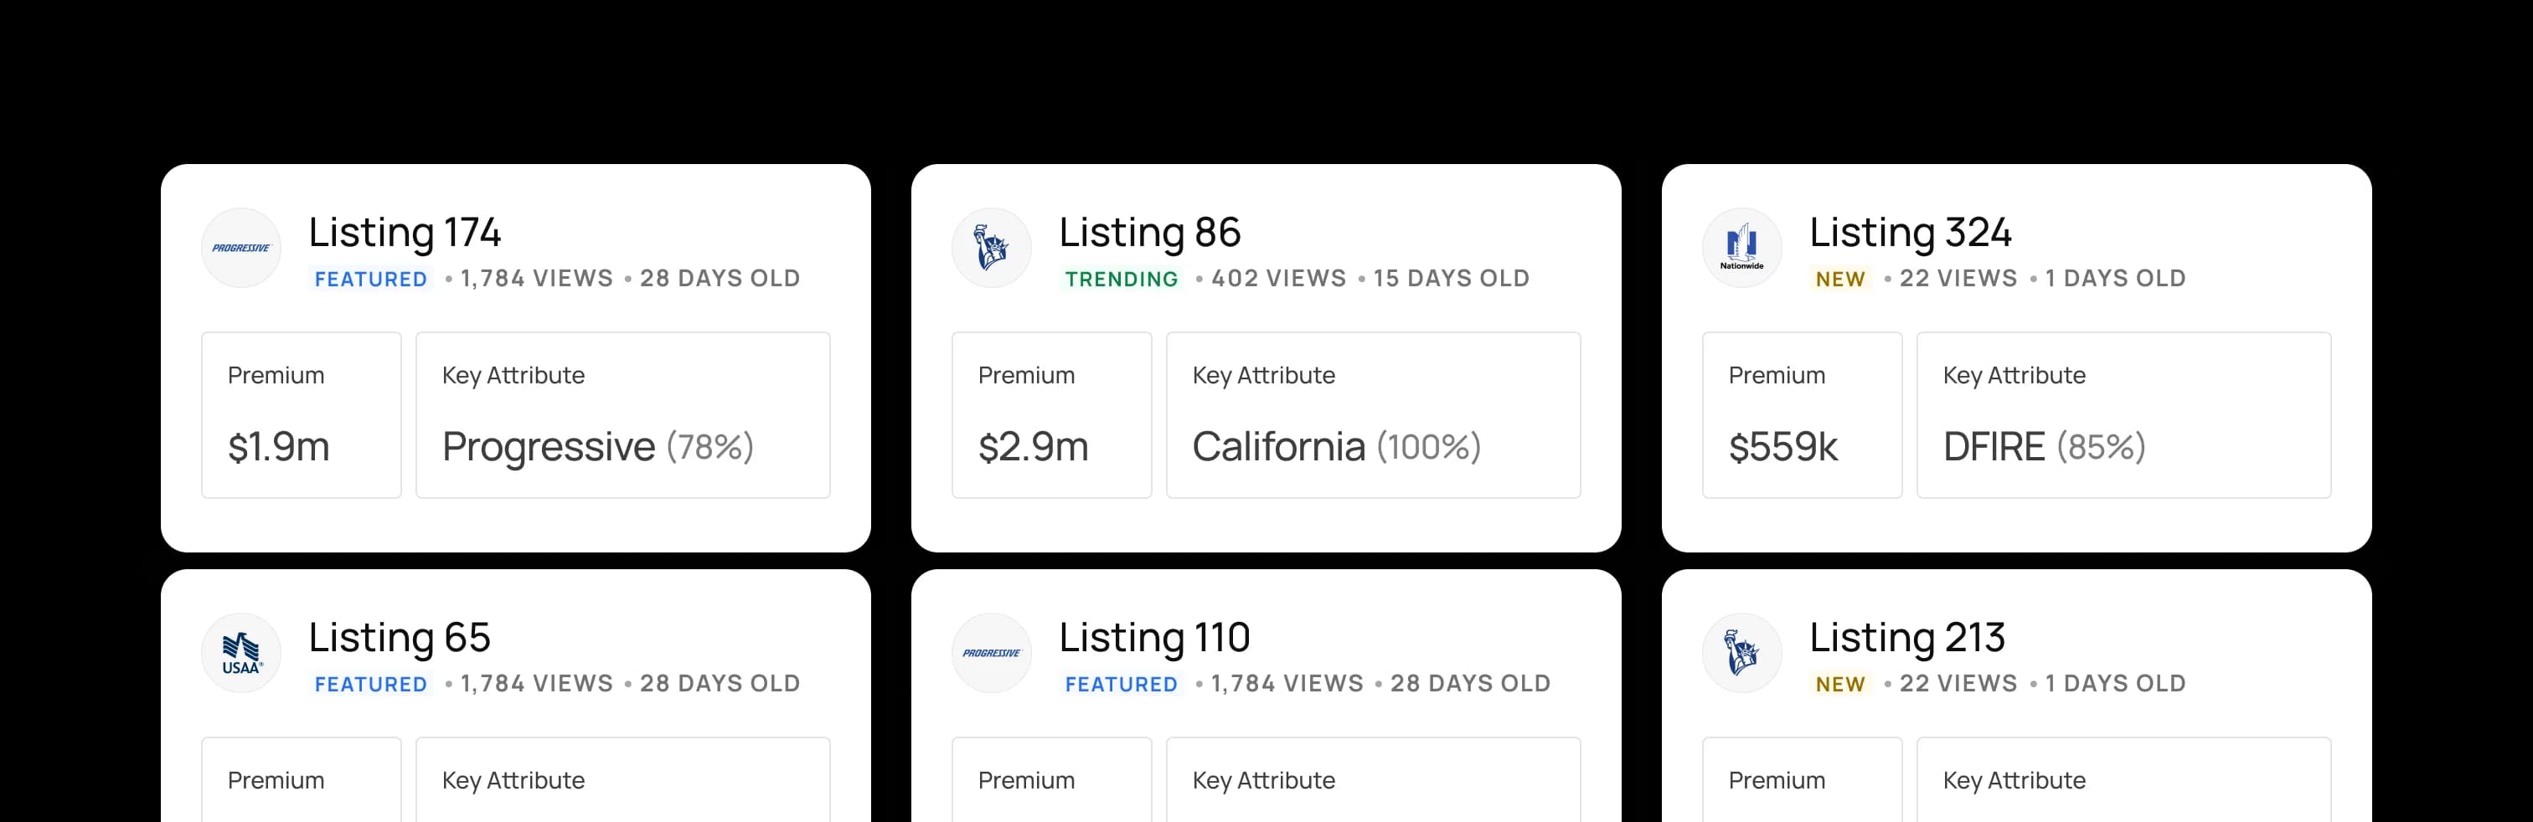Screen dimensions: 2533x822
Task: Select the California (100%) Key Attribute box
Action: point(1373,414)
